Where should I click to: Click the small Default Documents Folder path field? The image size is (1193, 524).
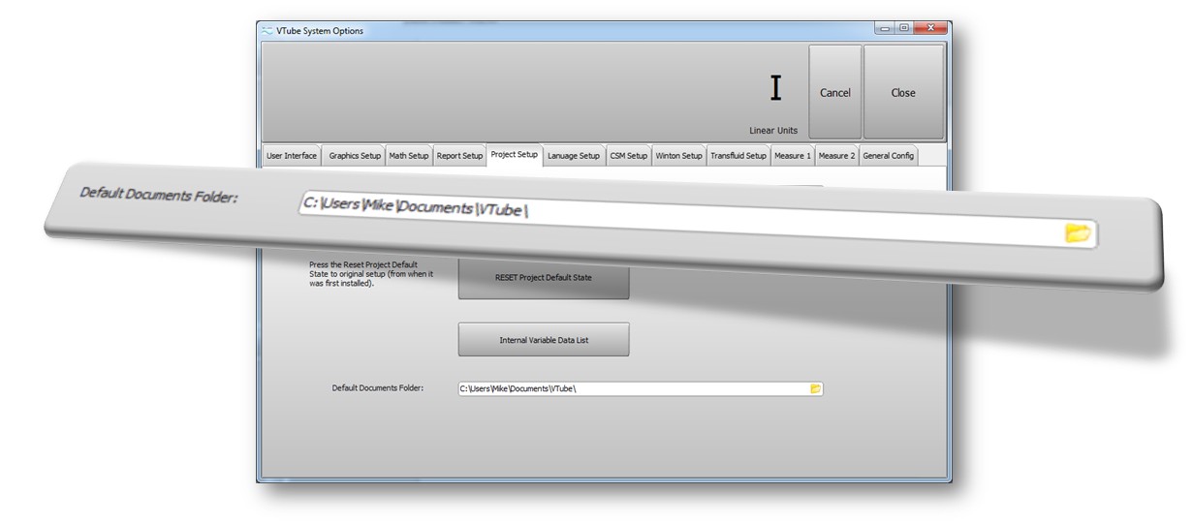(x=630, y=388)
